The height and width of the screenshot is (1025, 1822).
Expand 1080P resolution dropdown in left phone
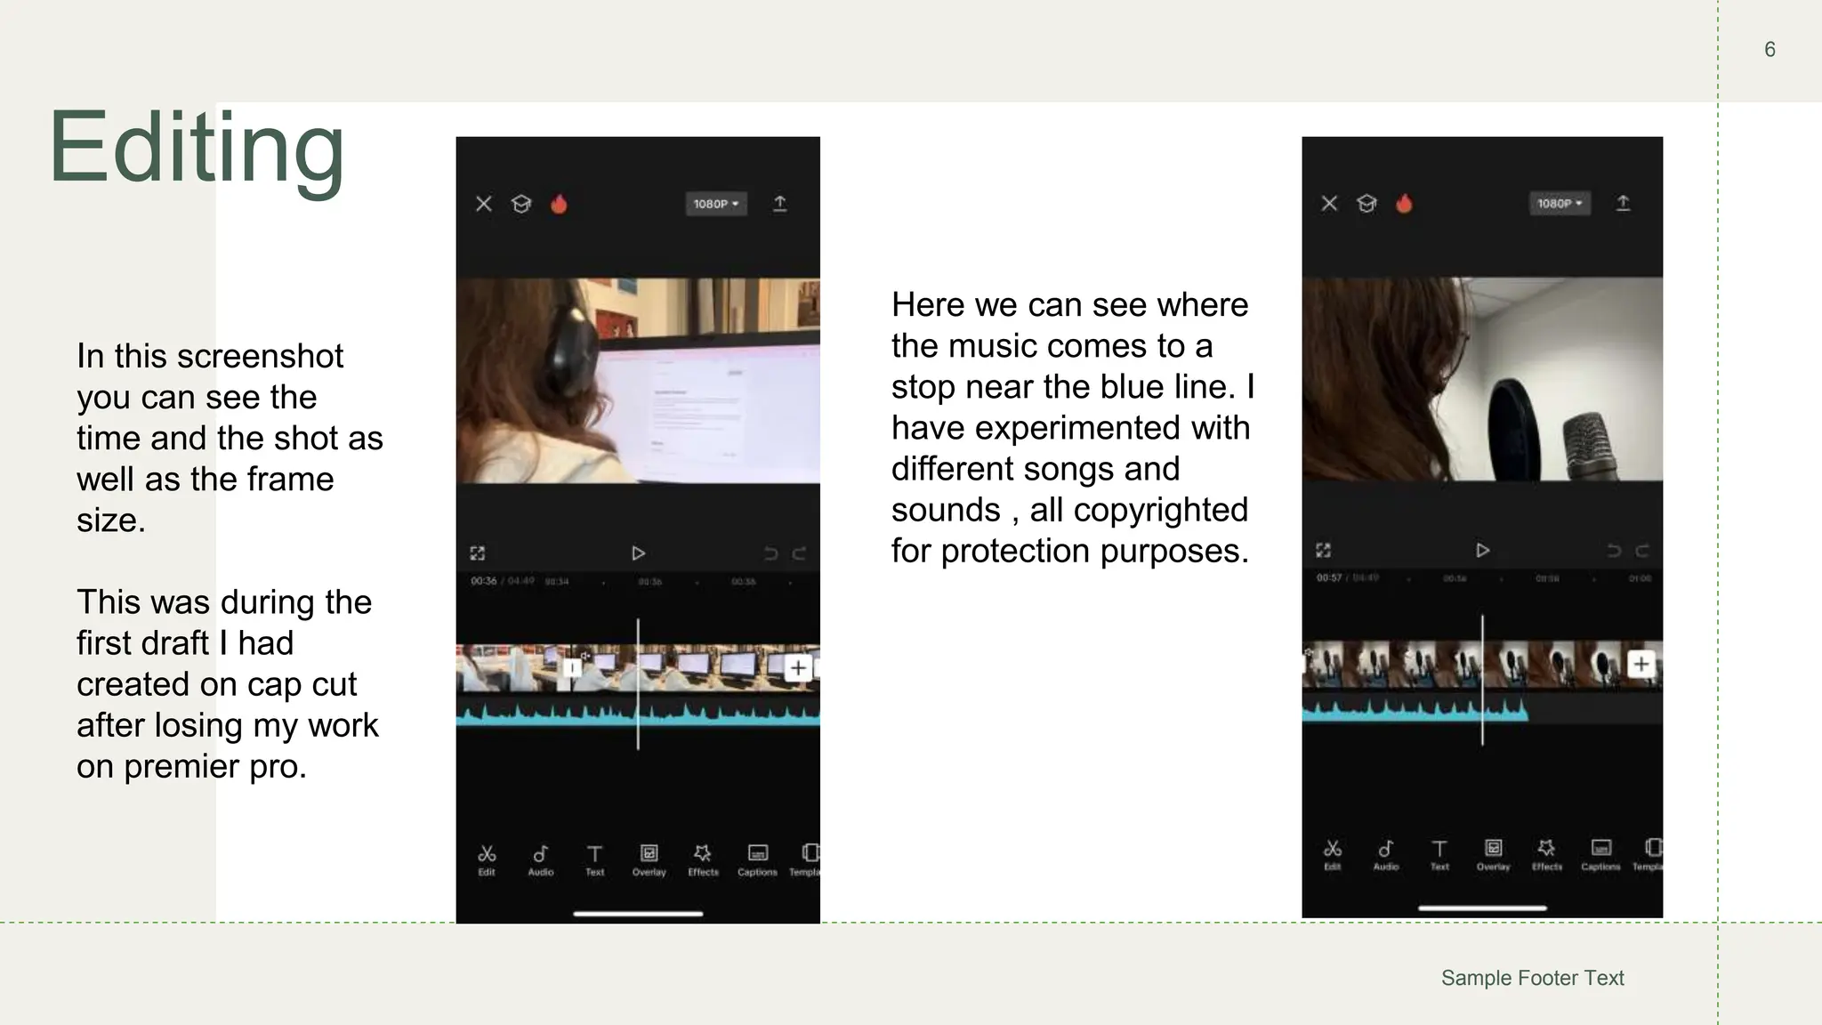(715, 204)
